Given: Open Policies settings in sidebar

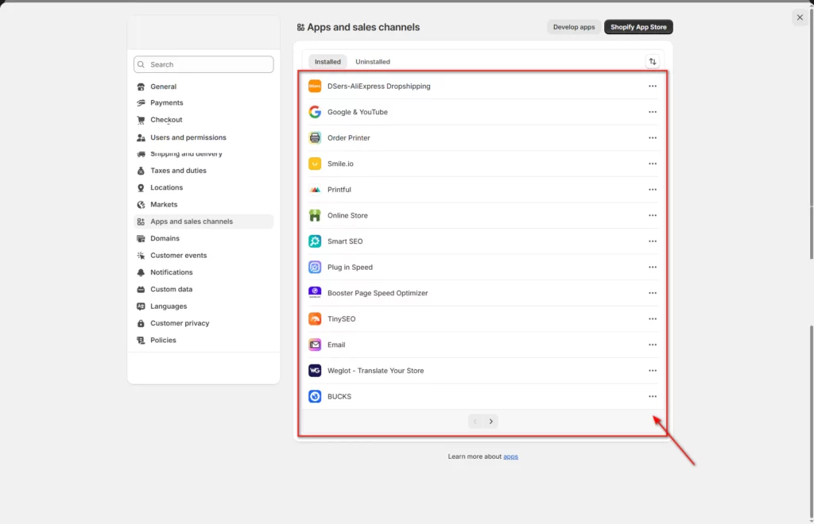Looking at the screenshot, I should [x=203, y=340].
